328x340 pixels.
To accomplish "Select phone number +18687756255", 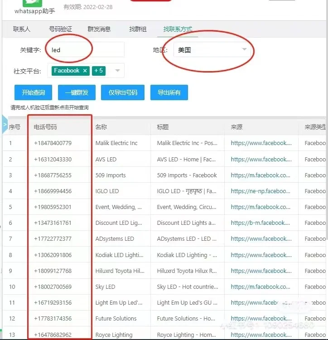I will 53,175.
